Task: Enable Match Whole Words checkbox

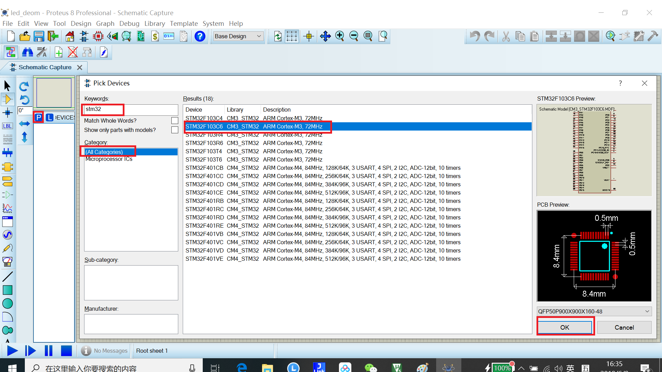Action: click(175, 121)
